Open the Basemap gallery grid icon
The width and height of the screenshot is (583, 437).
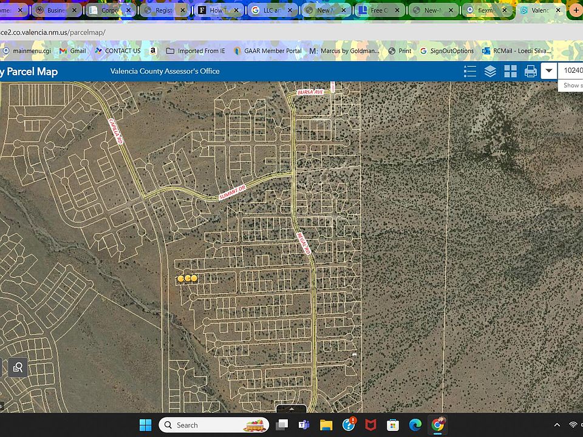(x=511, y=71)
